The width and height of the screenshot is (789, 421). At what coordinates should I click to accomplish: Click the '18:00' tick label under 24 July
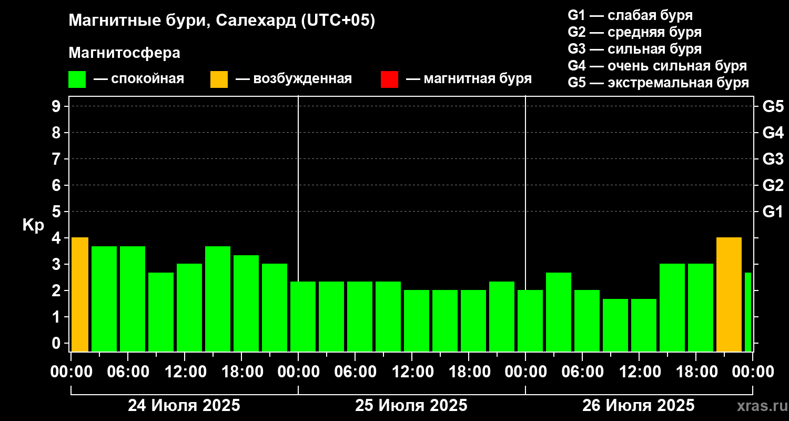coord(241,372)
